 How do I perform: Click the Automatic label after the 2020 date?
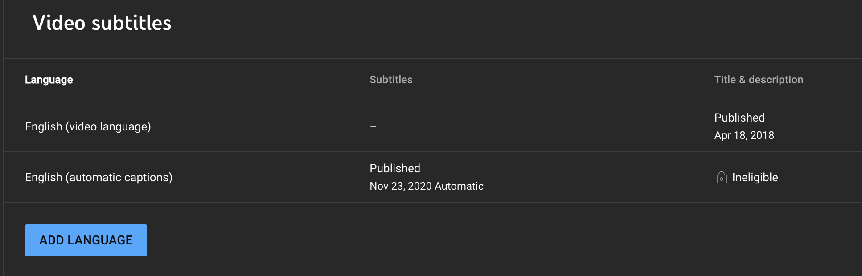459,186
